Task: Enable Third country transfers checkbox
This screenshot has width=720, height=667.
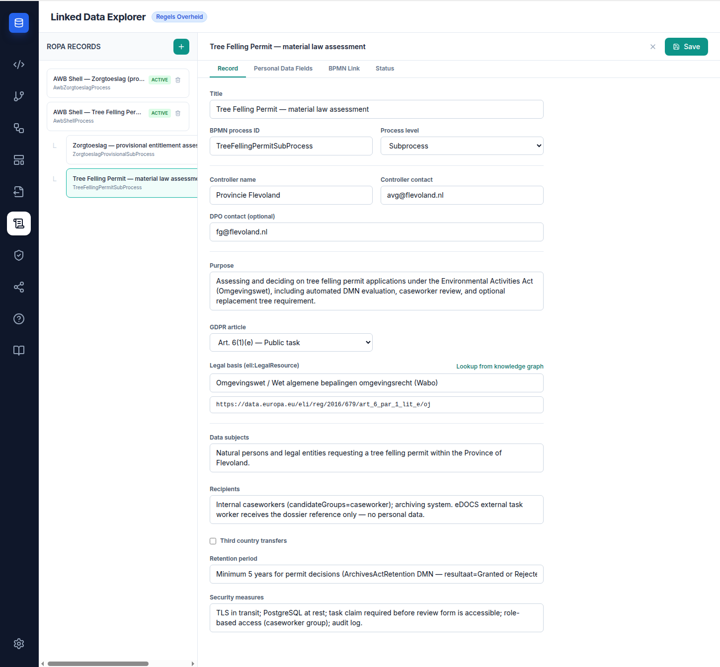Action: [213, 541]
